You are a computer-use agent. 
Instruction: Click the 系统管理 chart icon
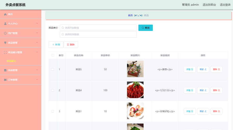tap(5, 70)
